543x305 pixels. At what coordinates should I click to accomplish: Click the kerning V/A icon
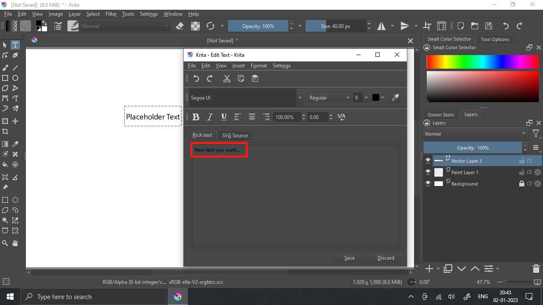[341, 117]
